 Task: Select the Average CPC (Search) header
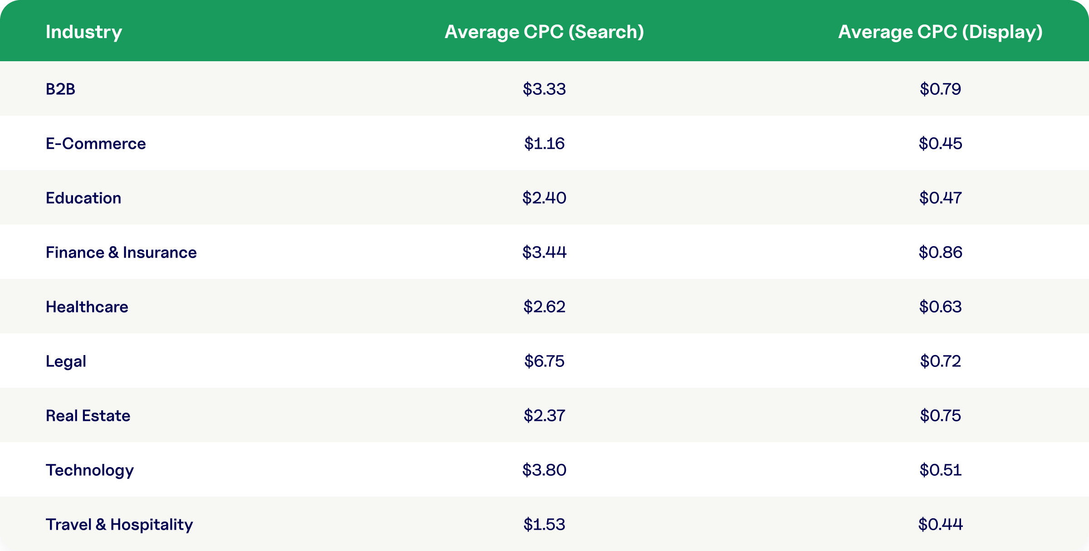544,32
